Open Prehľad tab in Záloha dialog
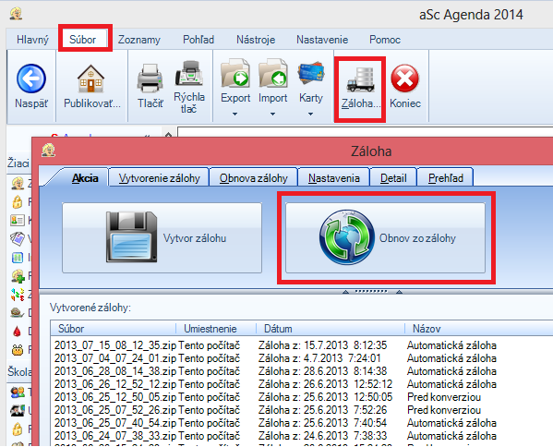Screen dimensions: 553x447 point(445,178)
